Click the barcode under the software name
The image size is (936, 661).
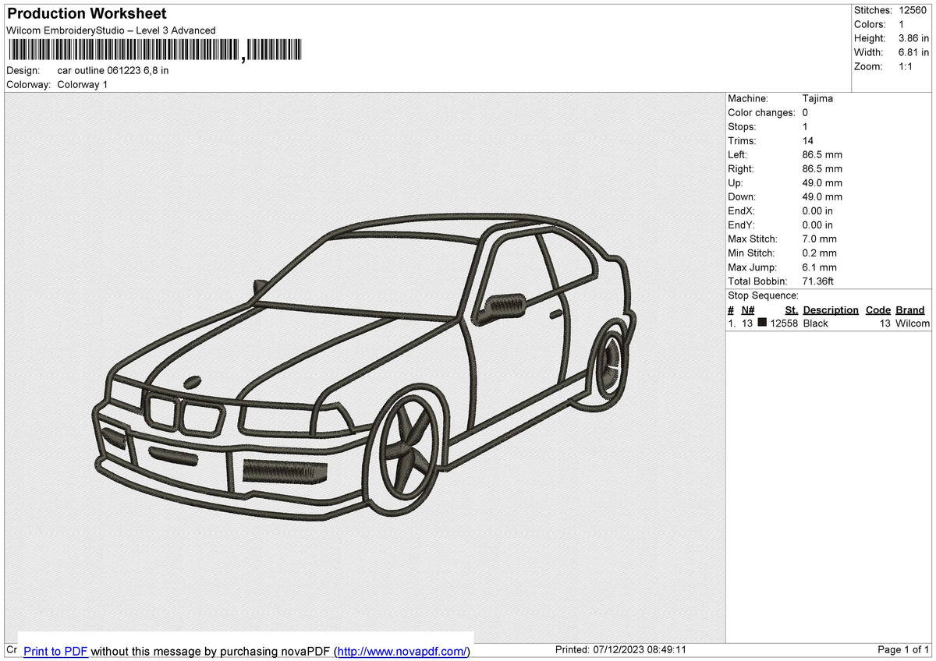point(154,50)
